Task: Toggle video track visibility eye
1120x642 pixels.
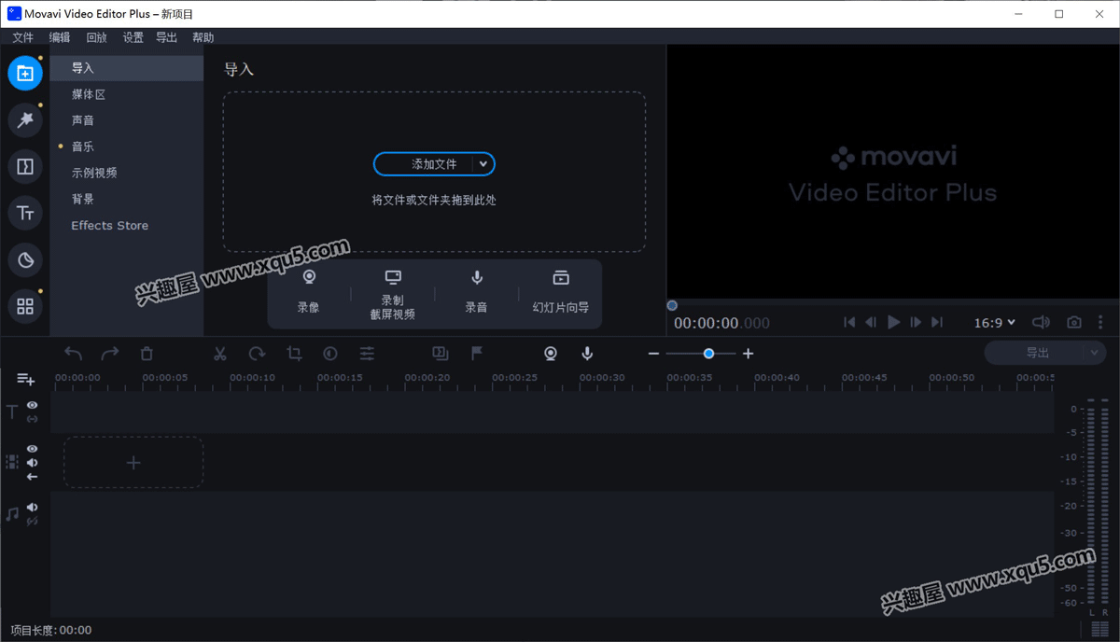Action: (33, 449)
